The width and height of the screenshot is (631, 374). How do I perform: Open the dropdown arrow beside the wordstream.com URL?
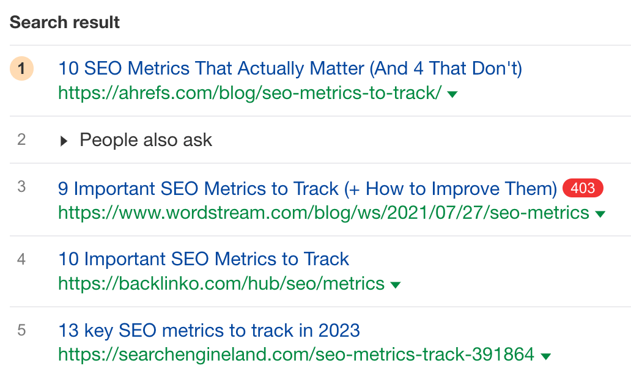(600, 214)
